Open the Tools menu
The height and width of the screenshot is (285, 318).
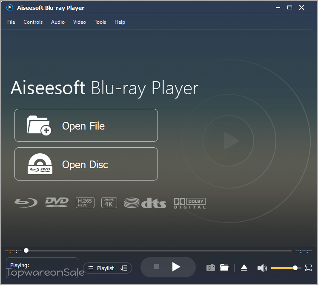click(100, 22)
